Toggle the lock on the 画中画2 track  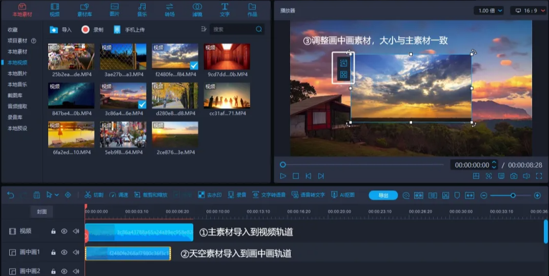tap(53, 271)
